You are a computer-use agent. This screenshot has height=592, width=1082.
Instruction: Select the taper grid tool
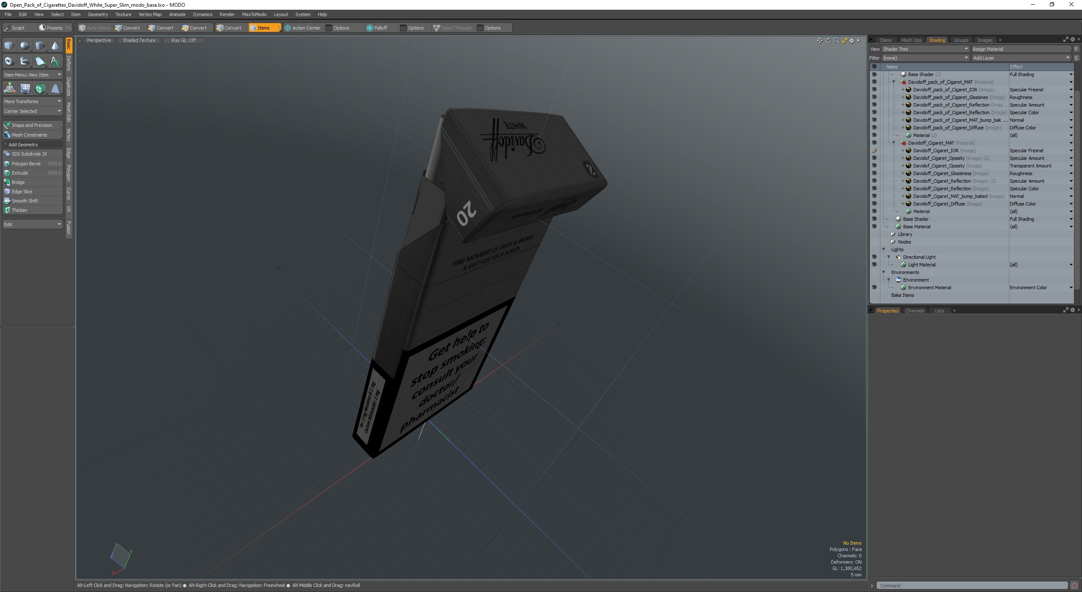coord(55,88)
